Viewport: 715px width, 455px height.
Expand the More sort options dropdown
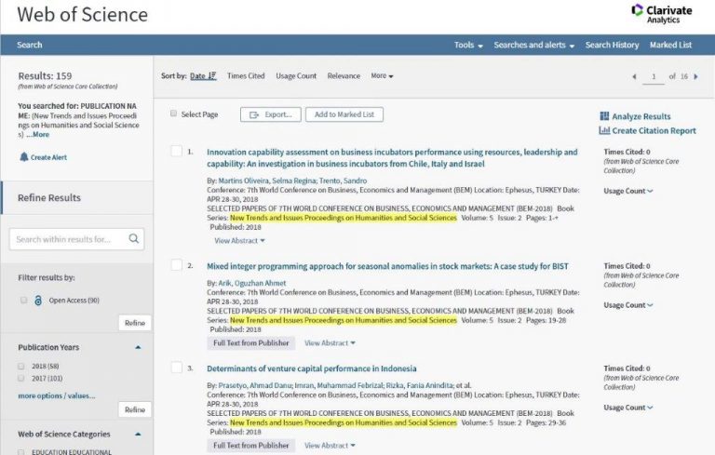[x=382, y=76]
